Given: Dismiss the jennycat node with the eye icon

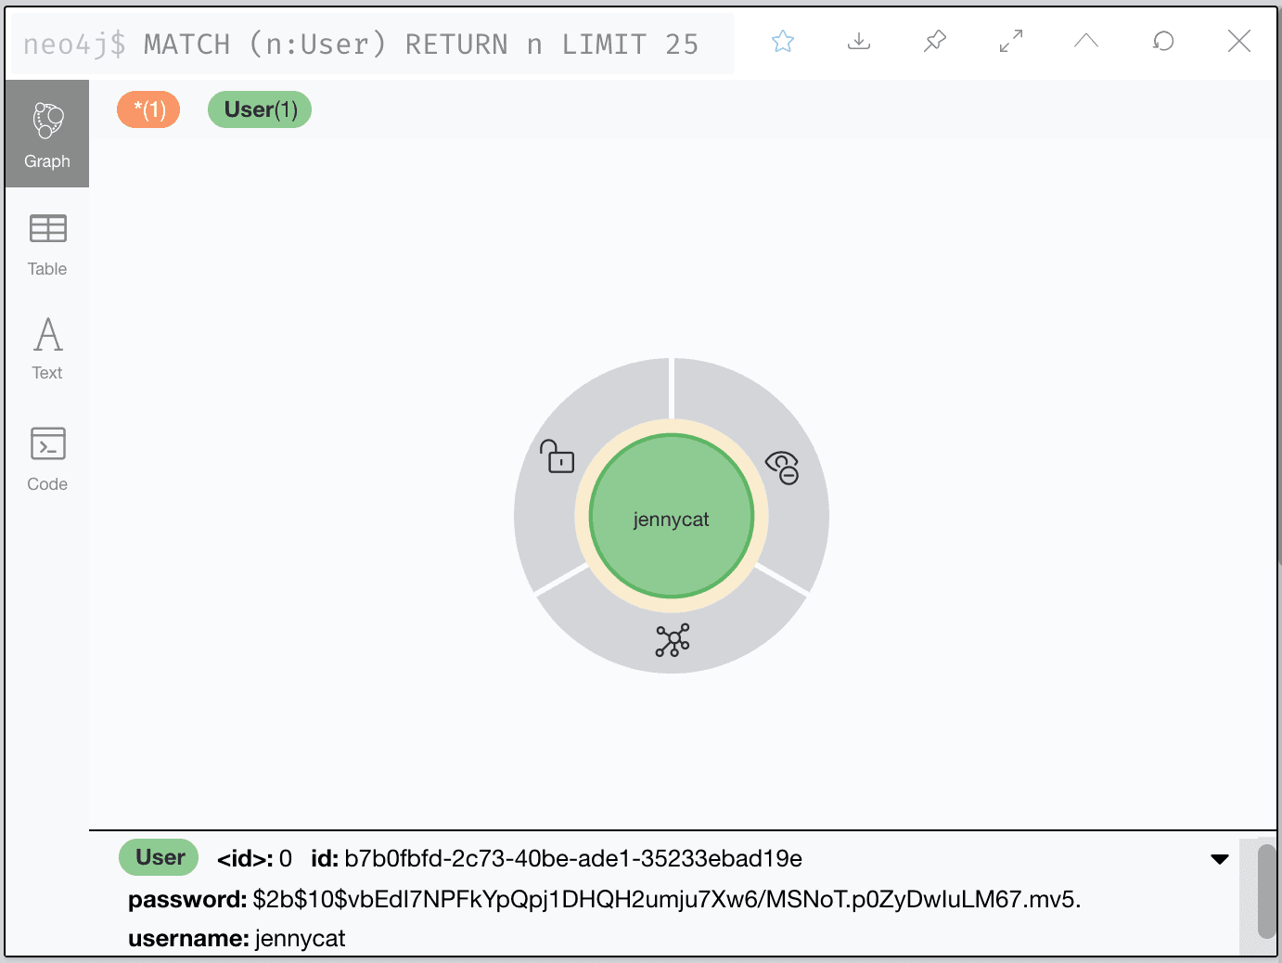Looking at the screenshot, I should coord(782,467).
